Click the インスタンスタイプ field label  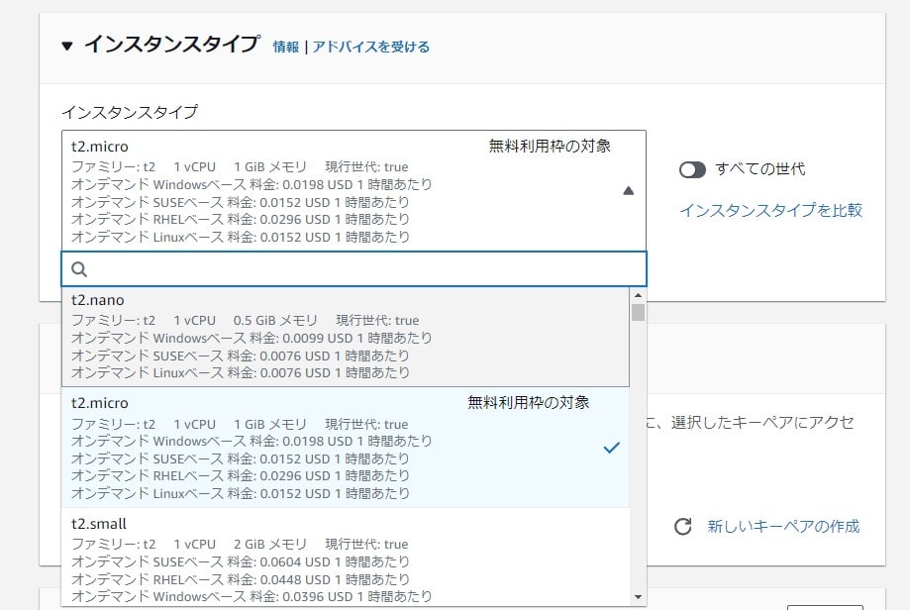130,112
